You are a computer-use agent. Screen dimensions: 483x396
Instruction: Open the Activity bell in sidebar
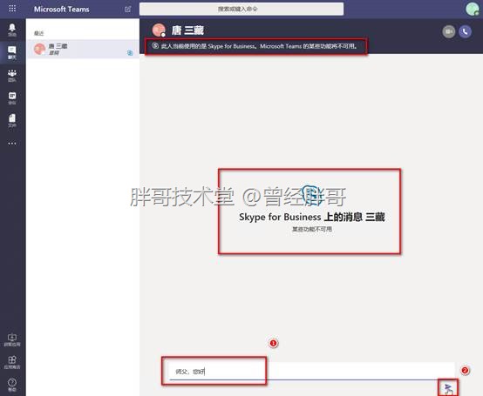[x=12, y=30]
